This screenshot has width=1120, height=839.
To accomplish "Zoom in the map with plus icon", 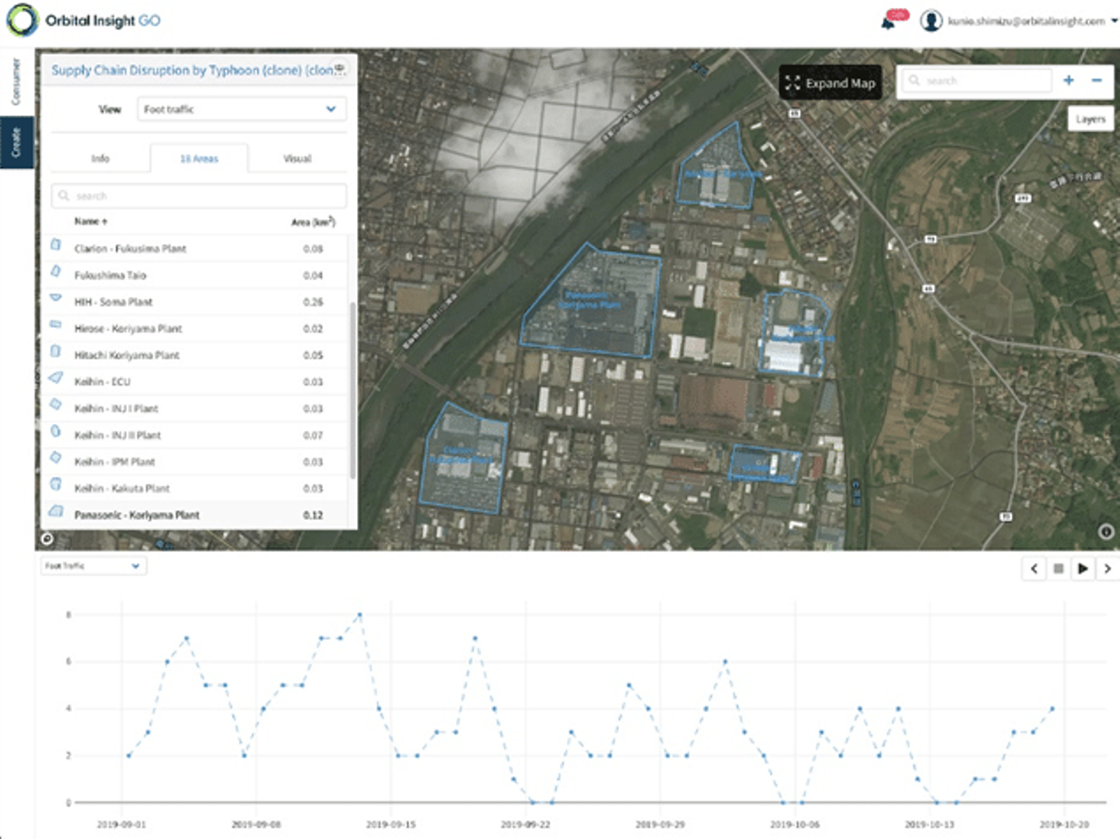I will pos(1069,80).
